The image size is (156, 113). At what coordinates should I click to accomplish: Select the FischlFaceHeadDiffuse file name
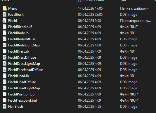click(x=26, y=70)
